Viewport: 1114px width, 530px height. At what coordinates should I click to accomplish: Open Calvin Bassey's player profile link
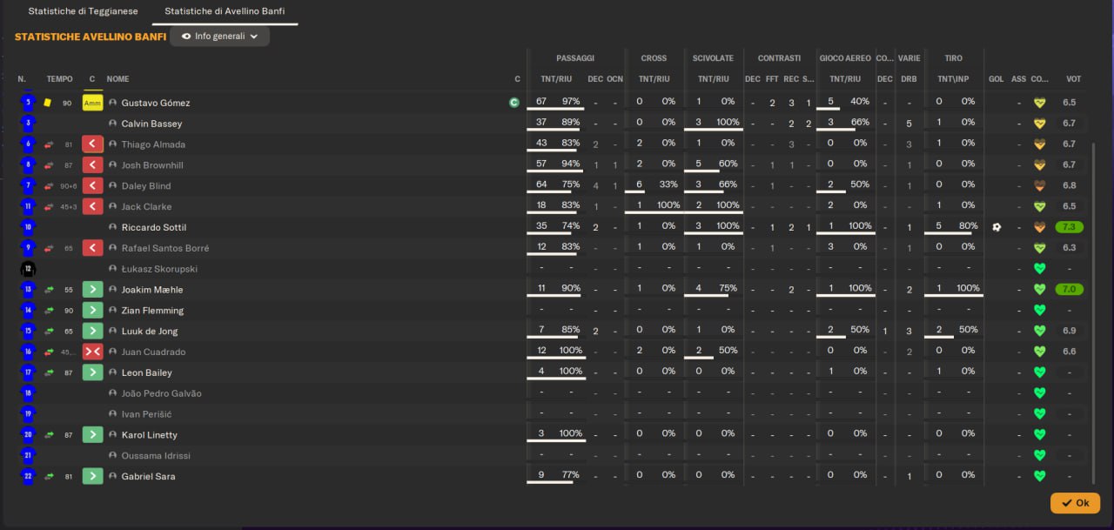152,124
